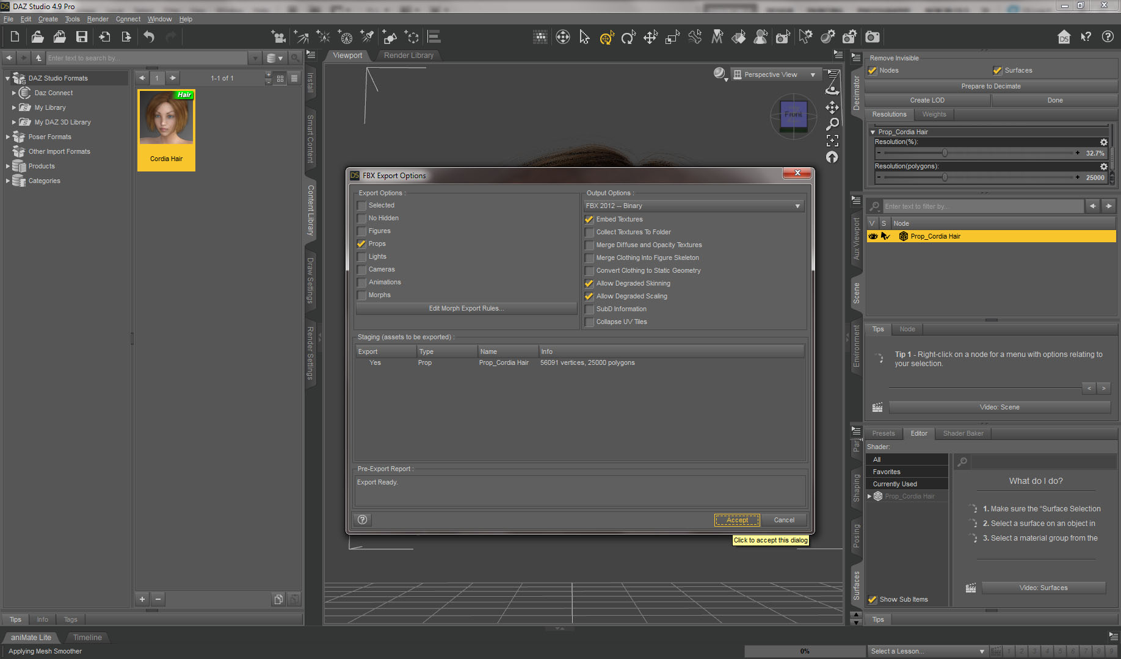
Task: Click the Resolution(polygons) slider handle
Action: (945, 178)
